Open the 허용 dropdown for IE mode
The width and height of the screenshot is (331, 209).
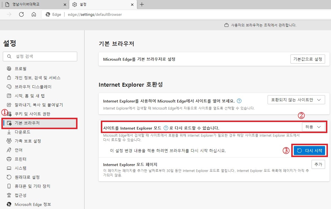[313, 127]
